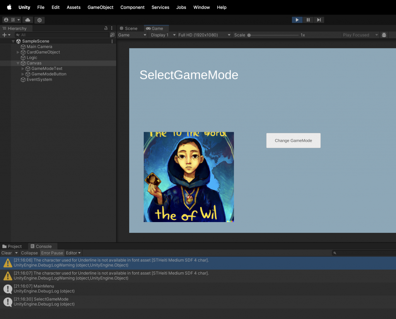Open the Display 1 dropdown
396x319 pixels.
(x=163, y=35)
